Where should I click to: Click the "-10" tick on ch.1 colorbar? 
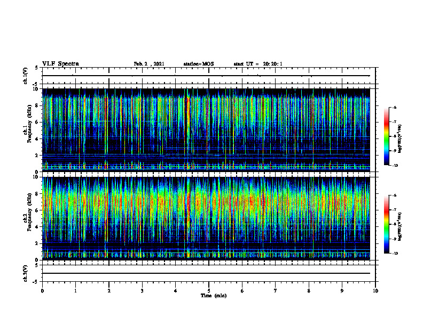[x=395, y=166]
